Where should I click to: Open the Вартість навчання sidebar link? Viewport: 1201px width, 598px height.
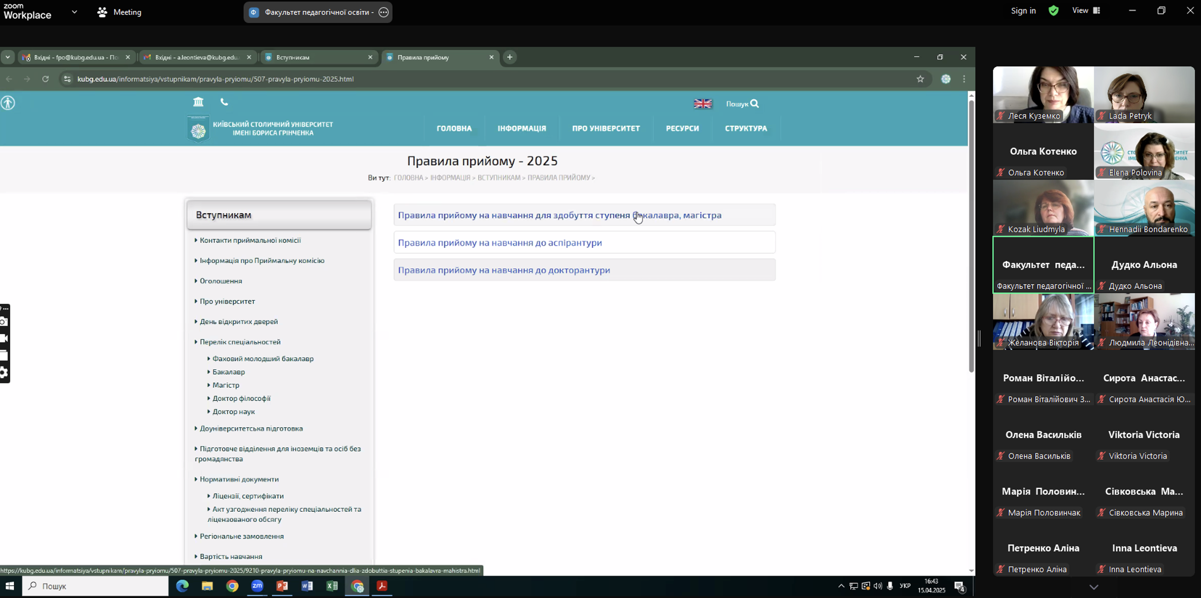pyautogui.click(x=231, y=557)
